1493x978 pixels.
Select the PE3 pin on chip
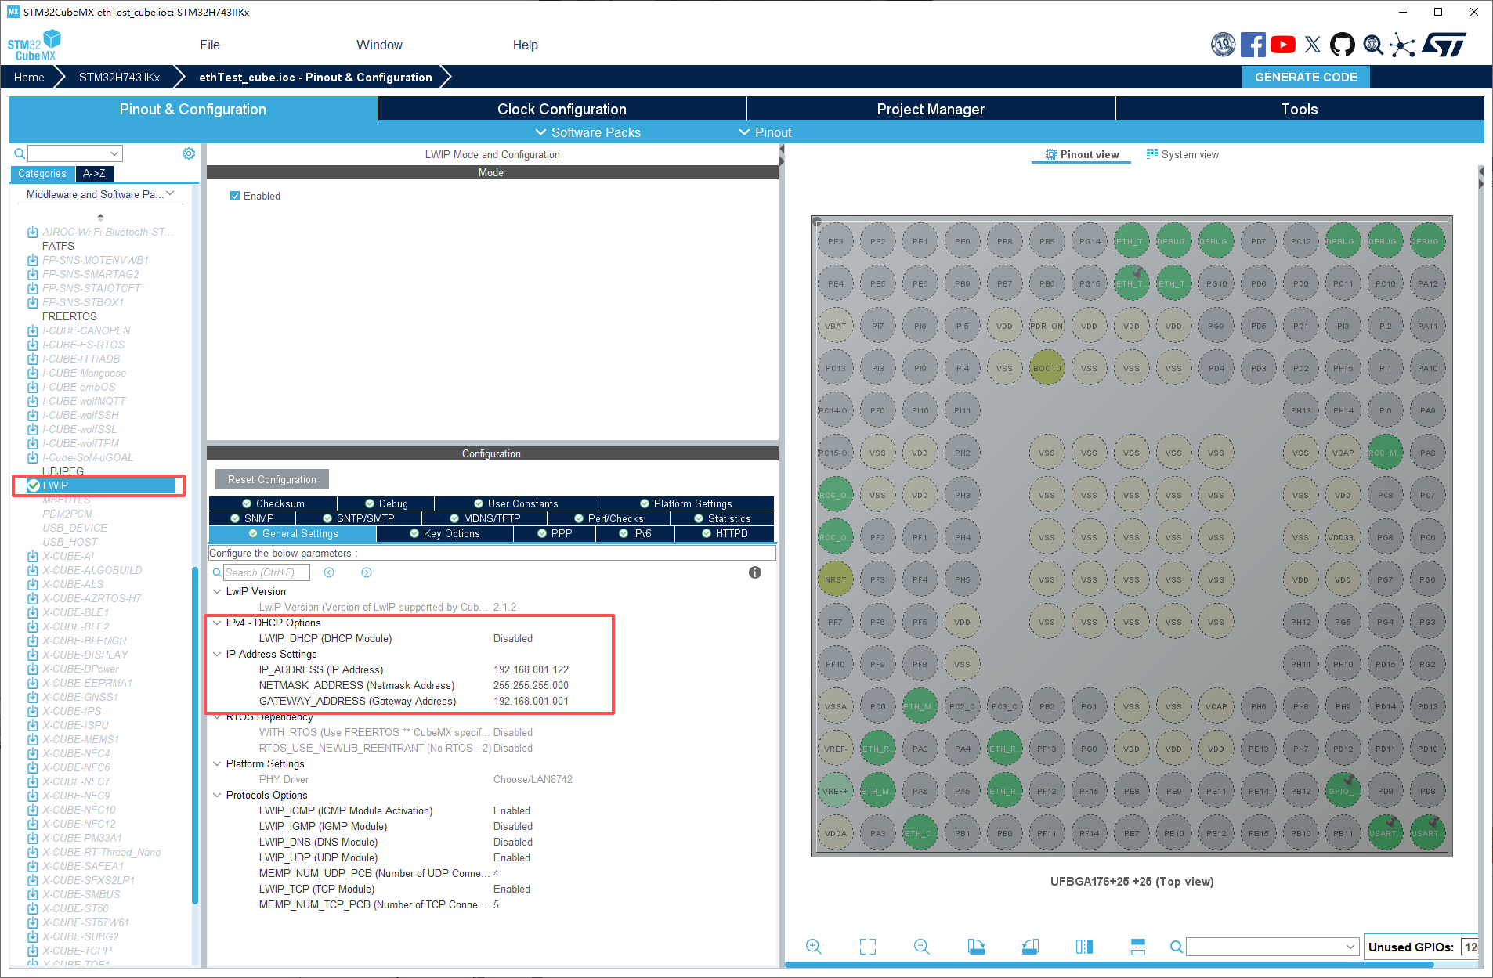[x=836, y=241]
